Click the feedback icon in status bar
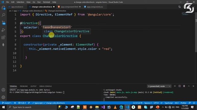The image size is (197, 110). (x=190, y=103)
